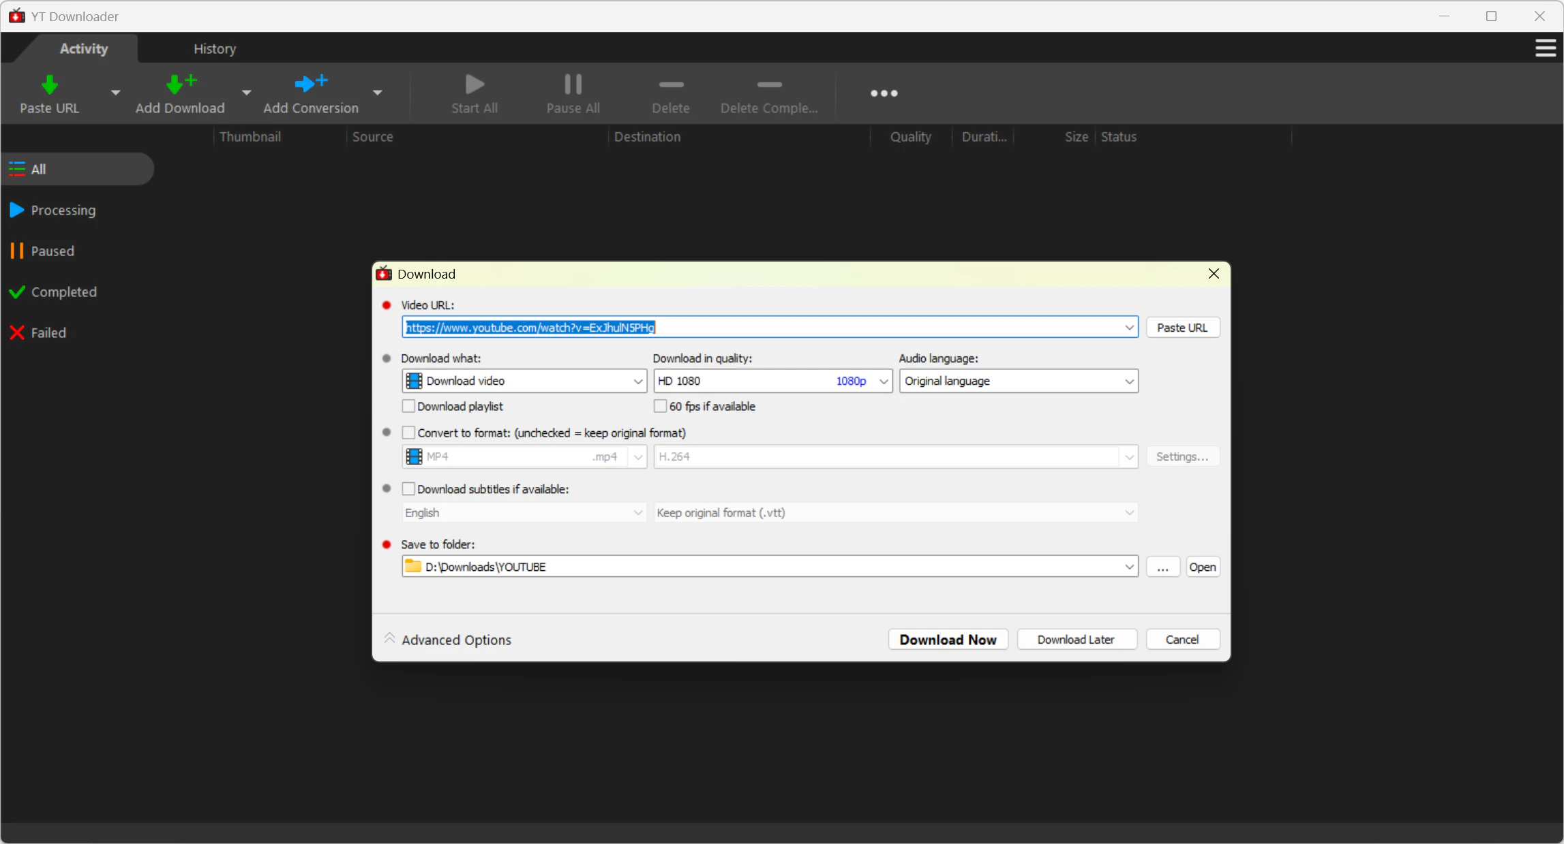Click the Download Now button

coord(948,640)
